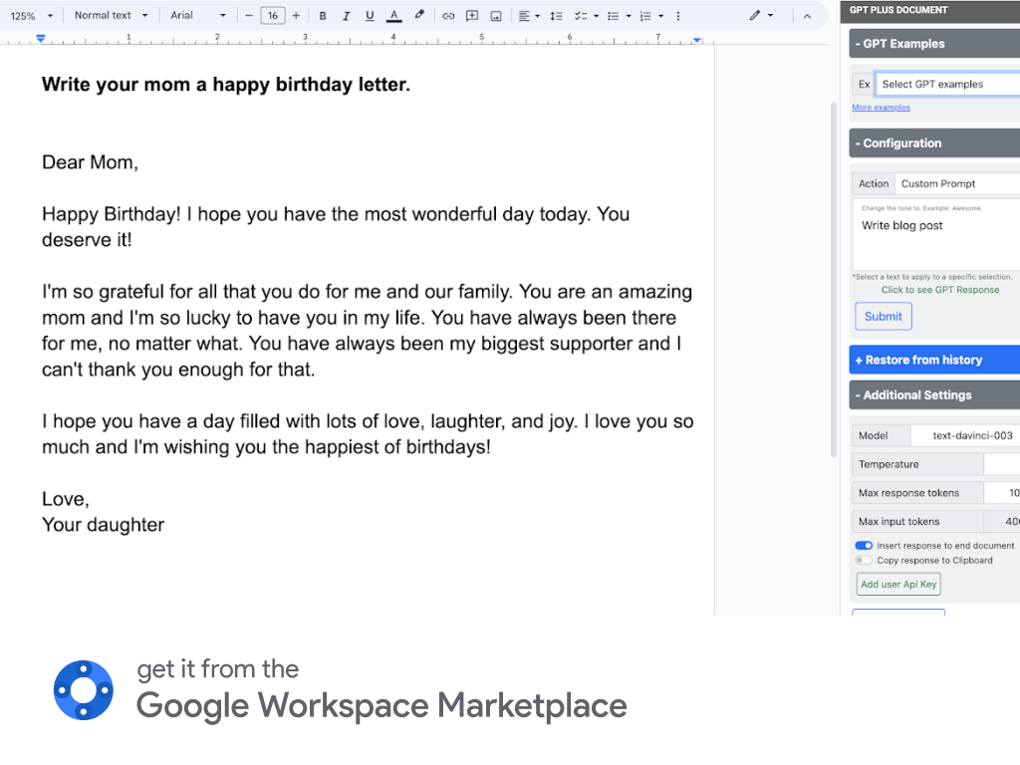Add a comment with the comment icon

471,15
